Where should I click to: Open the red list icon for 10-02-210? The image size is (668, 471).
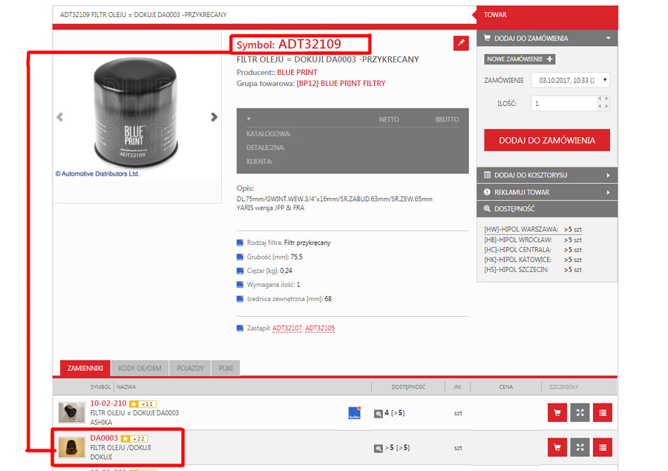[603, 412]
